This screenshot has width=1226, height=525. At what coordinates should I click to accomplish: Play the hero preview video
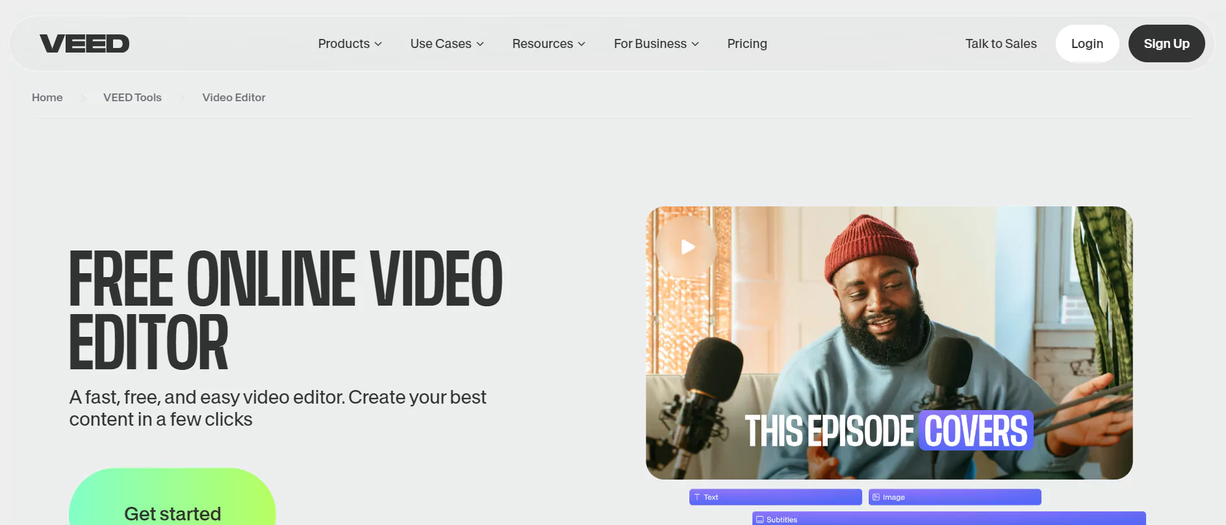click(x=686, y=247)
